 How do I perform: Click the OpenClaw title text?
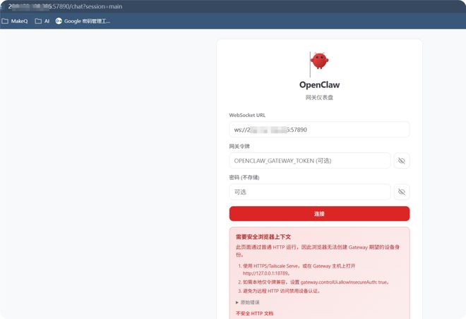click(319, 85)
